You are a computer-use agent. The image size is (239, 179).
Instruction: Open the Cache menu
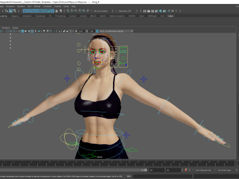click(x=66, y=6)
